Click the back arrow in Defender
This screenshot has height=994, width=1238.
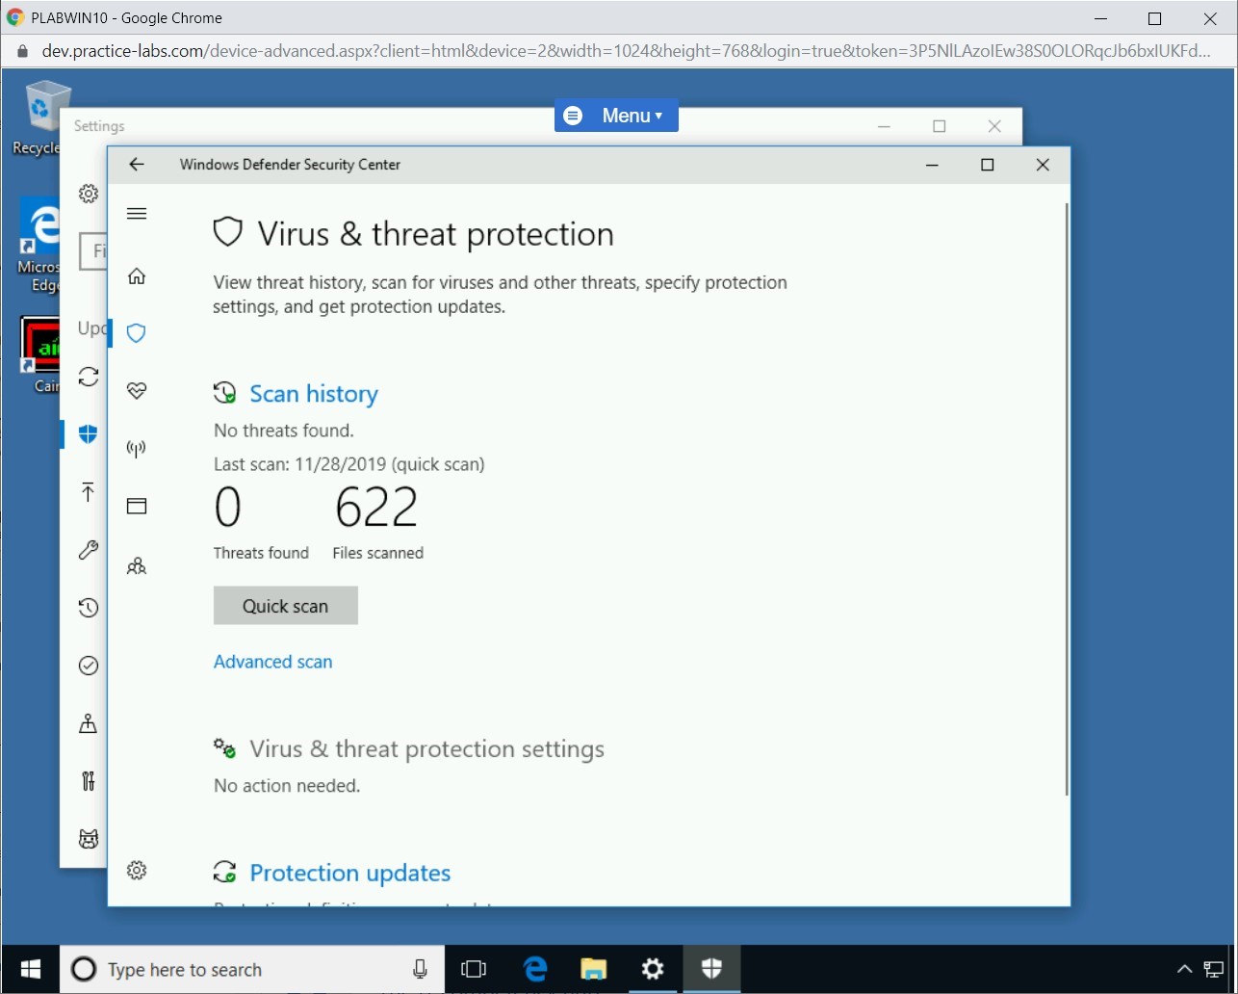tap(137, 165)
